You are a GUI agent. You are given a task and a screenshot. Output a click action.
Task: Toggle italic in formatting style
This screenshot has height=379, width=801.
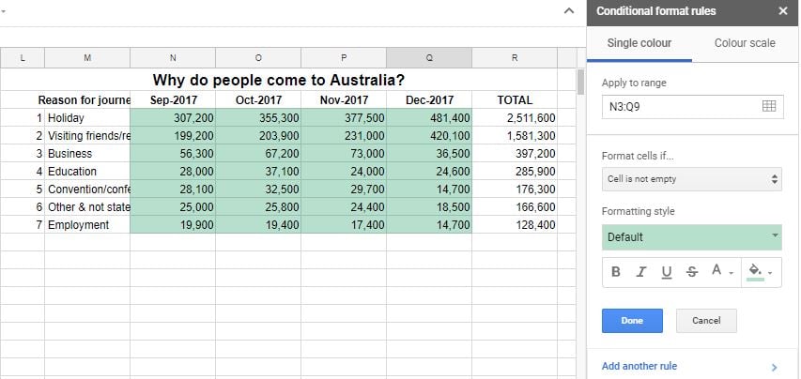tap(640, 272)
